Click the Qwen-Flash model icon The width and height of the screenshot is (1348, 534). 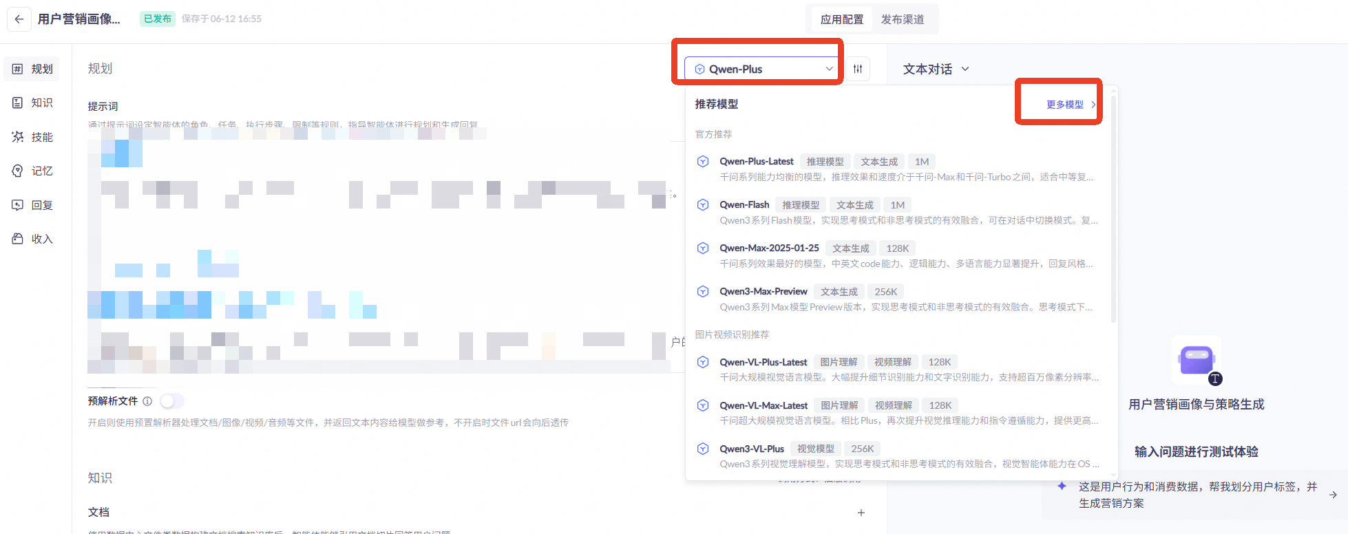703,204
